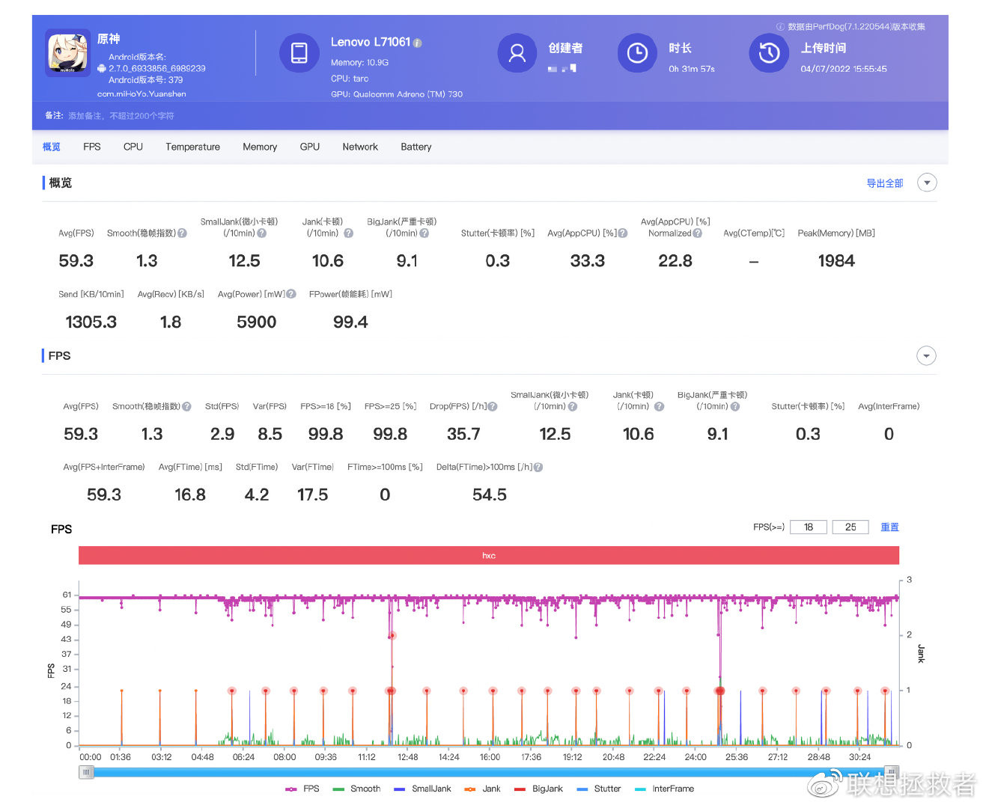Screen dimensions: 986x808
Task: Click the remarks note input field
Action: pos(121,116)
